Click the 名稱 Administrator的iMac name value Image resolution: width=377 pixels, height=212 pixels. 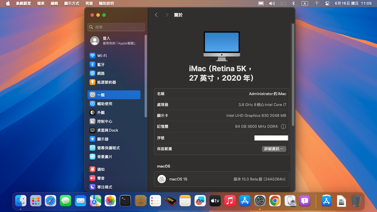click(267, 94)
